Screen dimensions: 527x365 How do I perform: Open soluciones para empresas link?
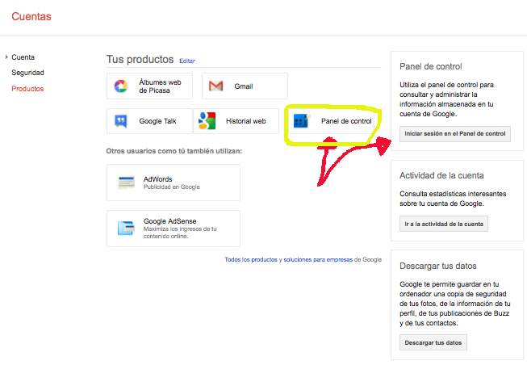[318, 260]
